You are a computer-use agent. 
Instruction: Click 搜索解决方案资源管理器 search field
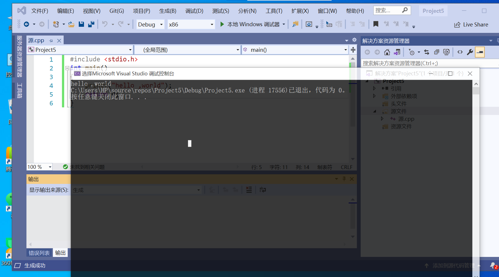tap(430, 63)
